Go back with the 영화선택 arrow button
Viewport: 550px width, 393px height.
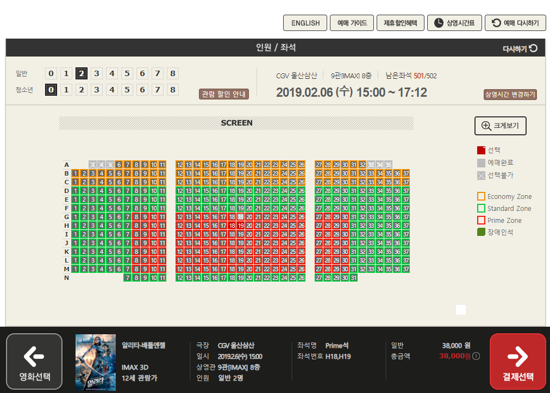[34, 361]
